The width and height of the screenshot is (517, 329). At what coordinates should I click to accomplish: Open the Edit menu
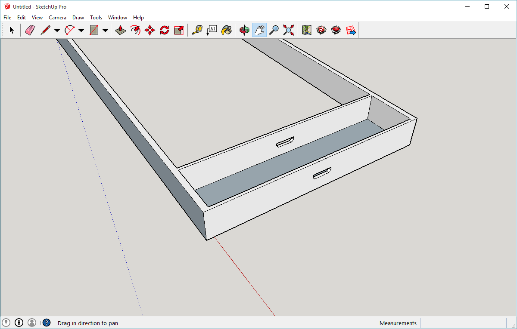(x=22, y=18)
